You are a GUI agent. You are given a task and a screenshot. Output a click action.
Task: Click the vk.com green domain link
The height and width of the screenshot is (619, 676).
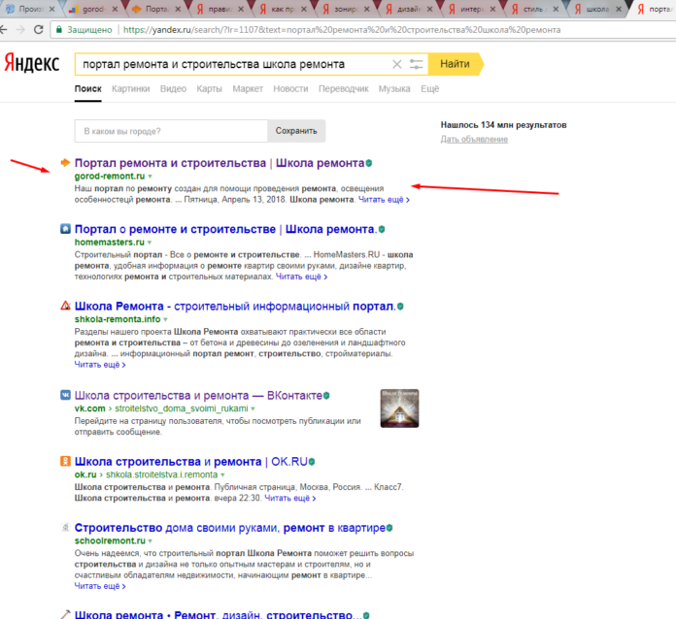[x=89, y=408]
